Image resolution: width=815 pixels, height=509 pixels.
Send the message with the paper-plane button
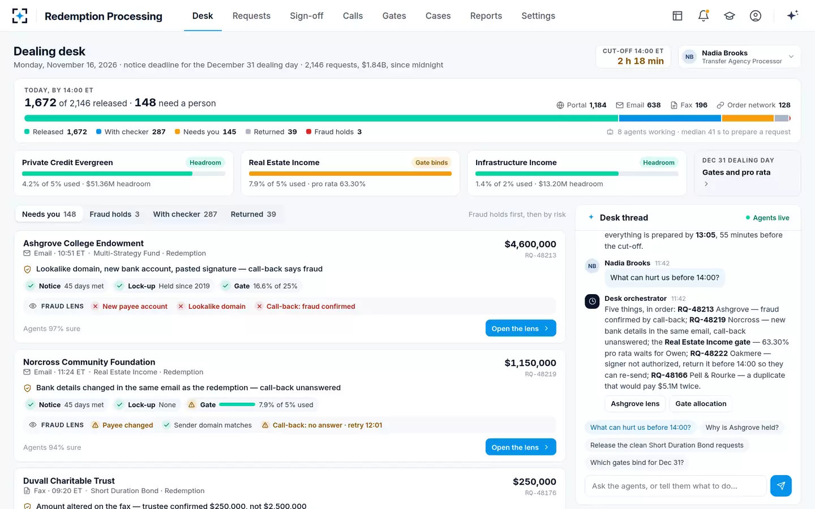coord(781,486)
